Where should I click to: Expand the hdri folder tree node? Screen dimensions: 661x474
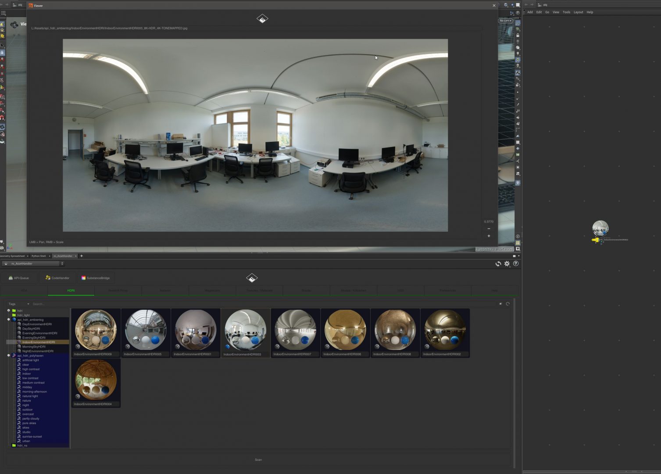tap(8, 310)
